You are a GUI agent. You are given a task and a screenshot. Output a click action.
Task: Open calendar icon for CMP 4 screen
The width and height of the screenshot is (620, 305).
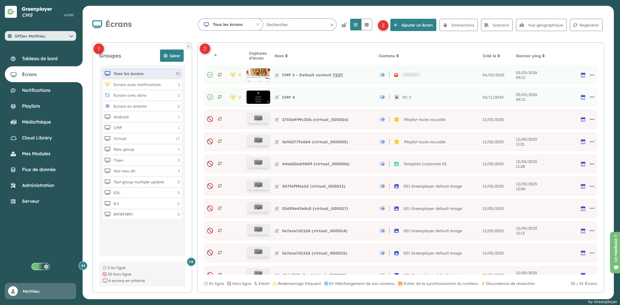pos(583,97)
